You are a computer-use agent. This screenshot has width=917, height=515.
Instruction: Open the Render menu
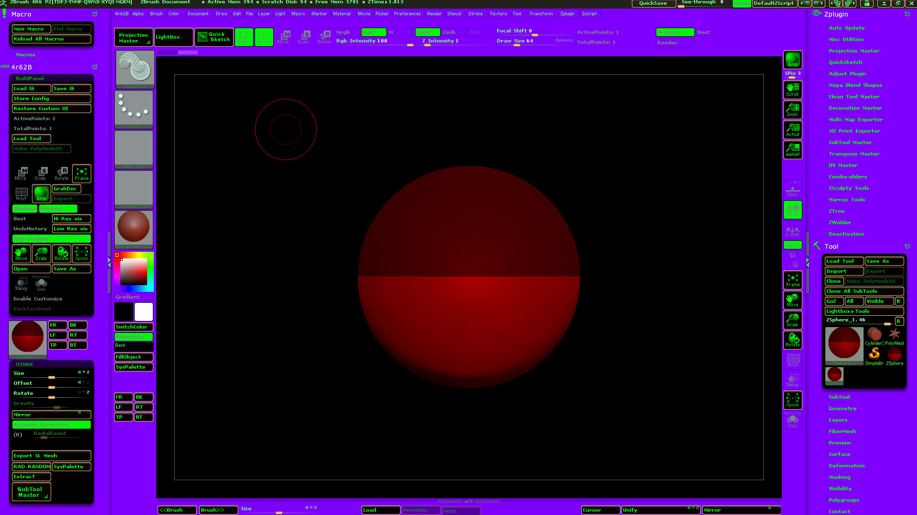tap(434, 13)
